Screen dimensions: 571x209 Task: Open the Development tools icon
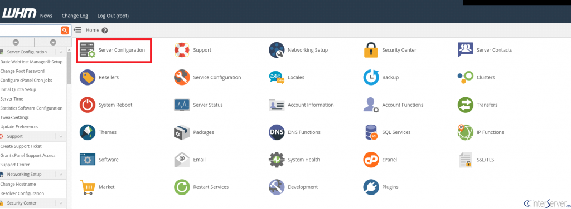pos(277,187)
